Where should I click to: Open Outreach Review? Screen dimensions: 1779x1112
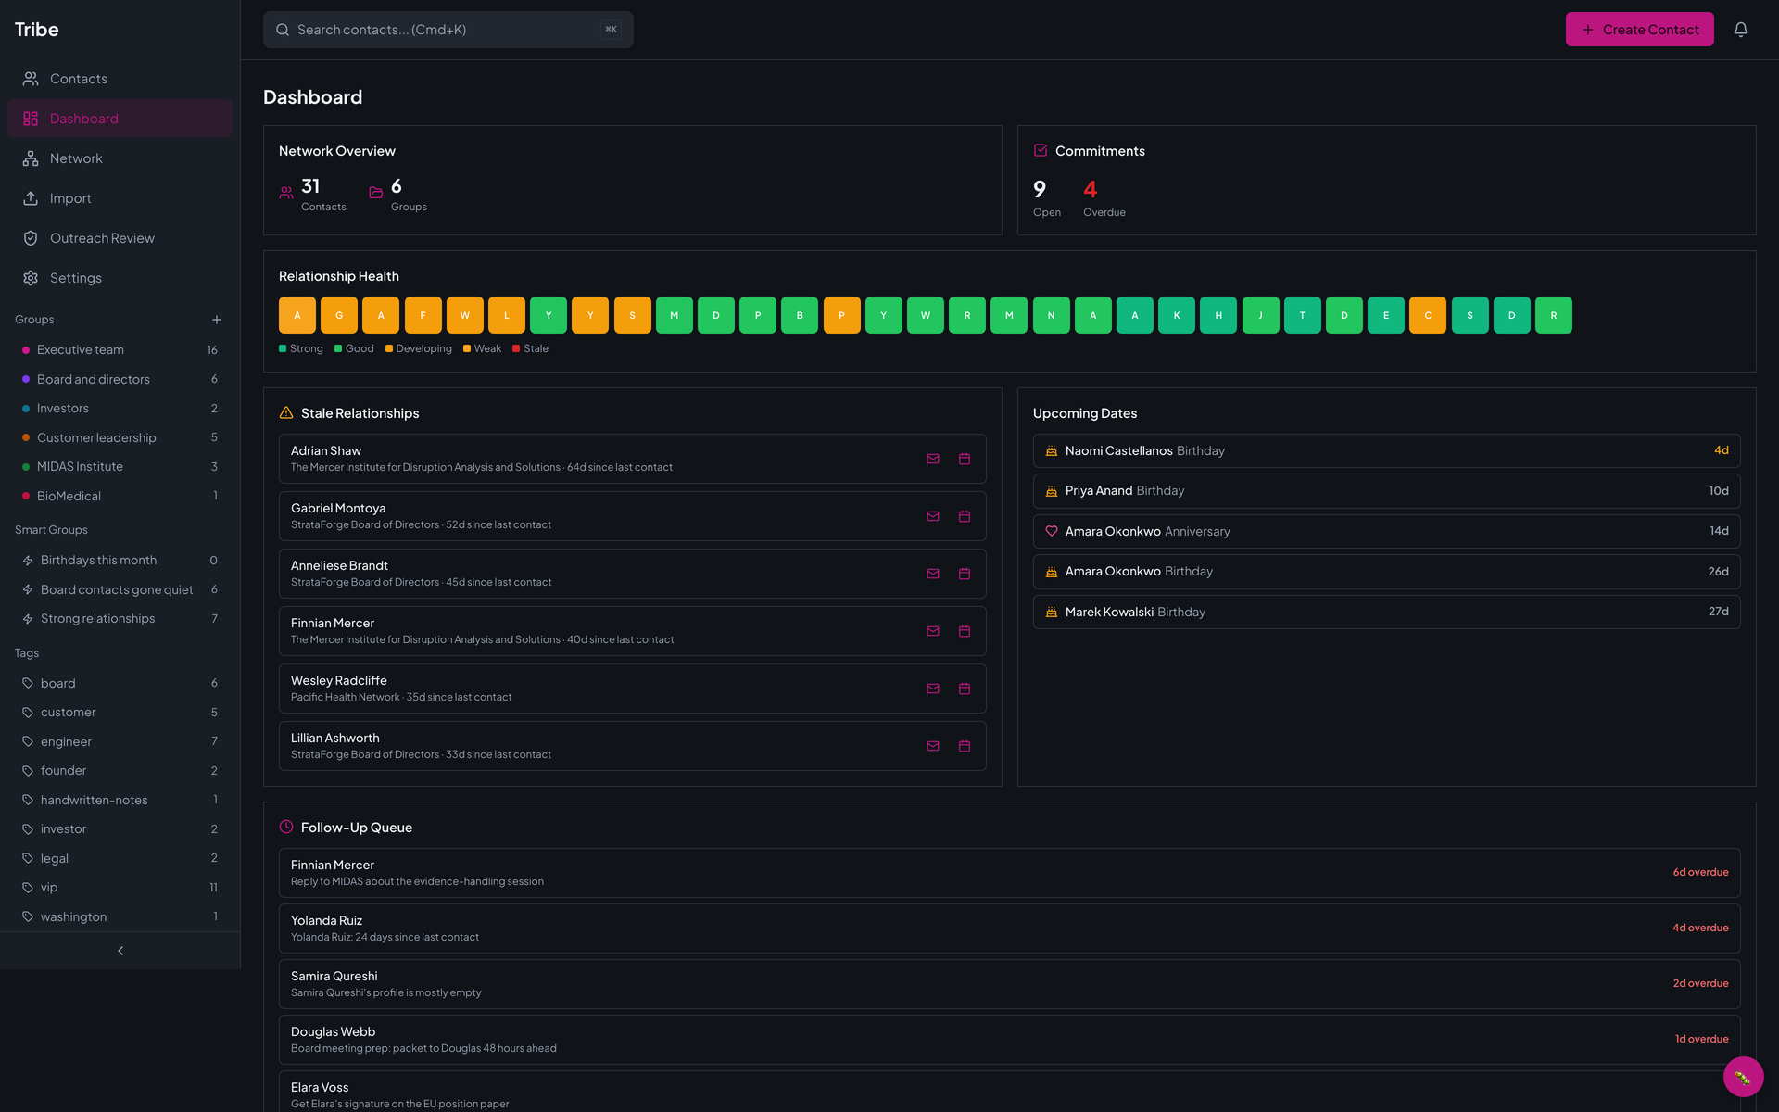[120, 238]
